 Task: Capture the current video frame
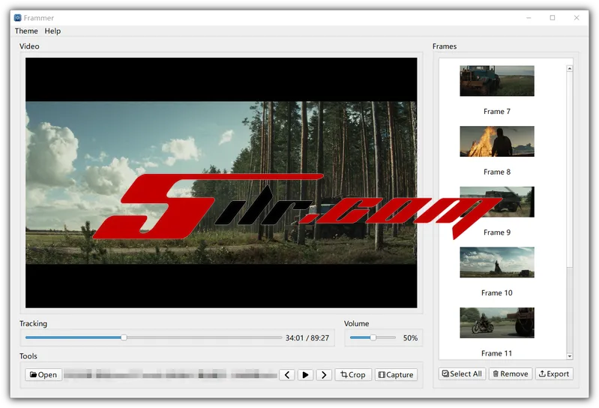tap(396, 375)
